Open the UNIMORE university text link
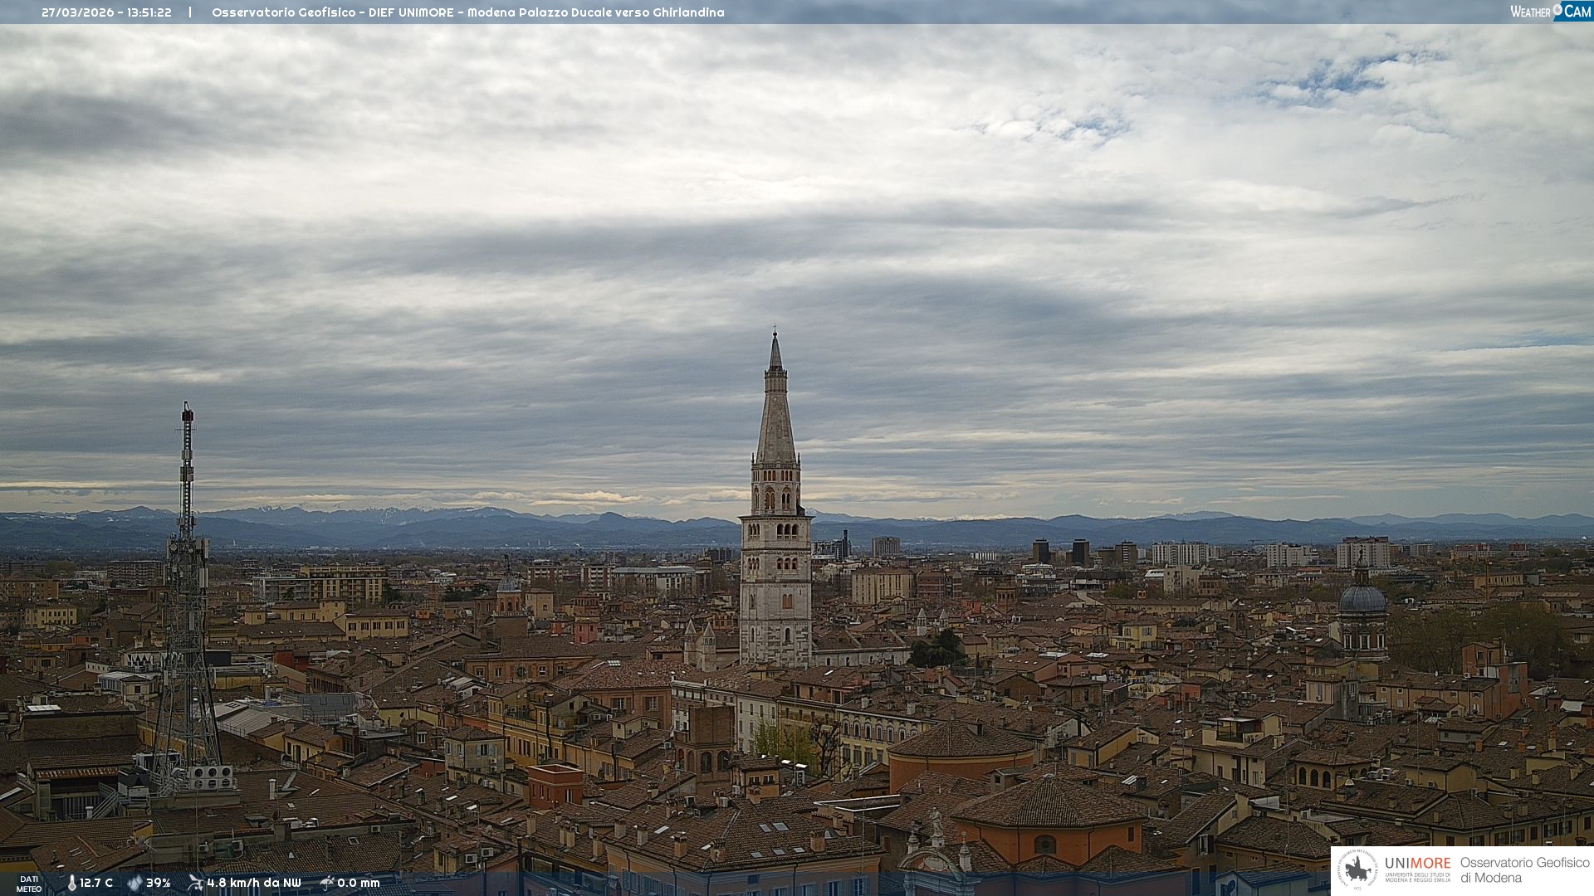Screen dimensions: 1594x896 pos(1417,864)
